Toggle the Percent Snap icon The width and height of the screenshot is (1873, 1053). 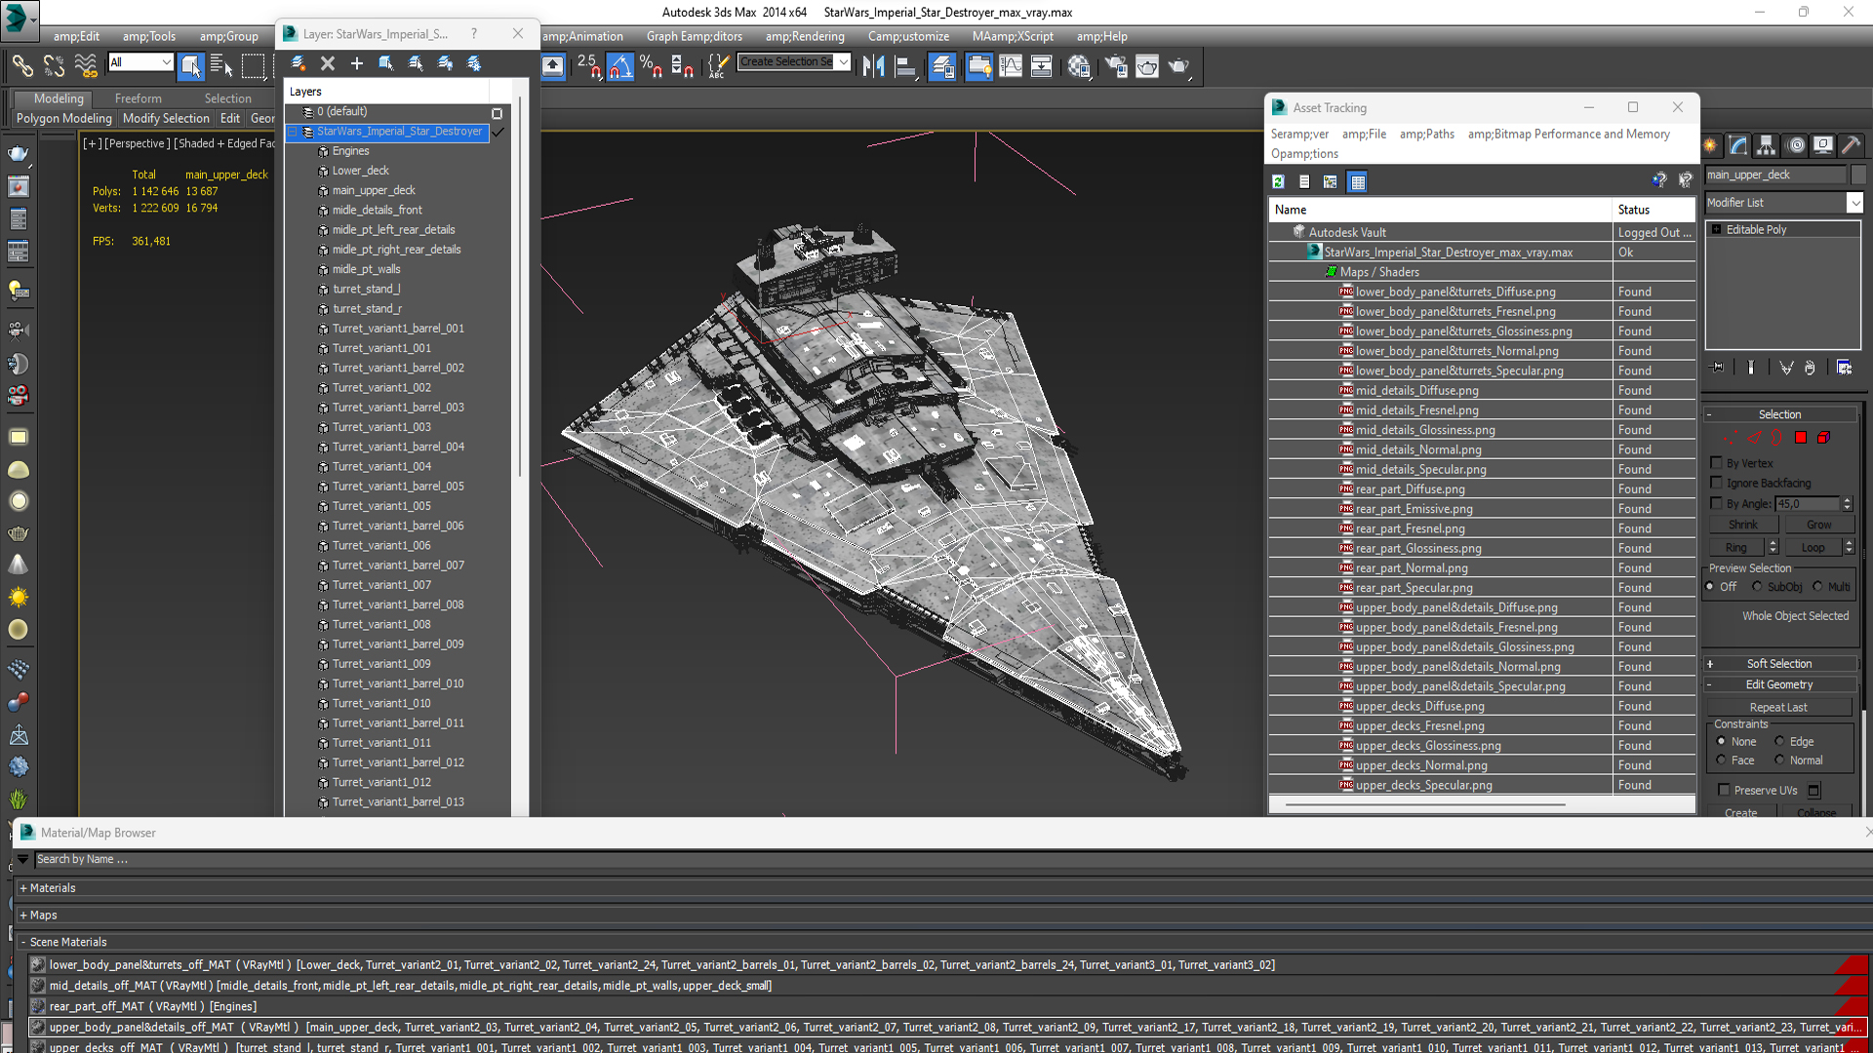(651, 65)
